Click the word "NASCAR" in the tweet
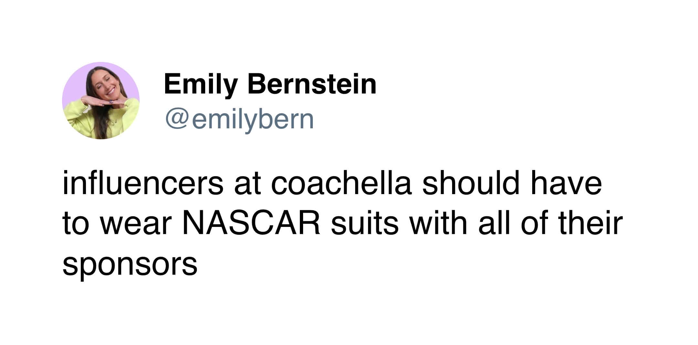 [x=251, y=223]
